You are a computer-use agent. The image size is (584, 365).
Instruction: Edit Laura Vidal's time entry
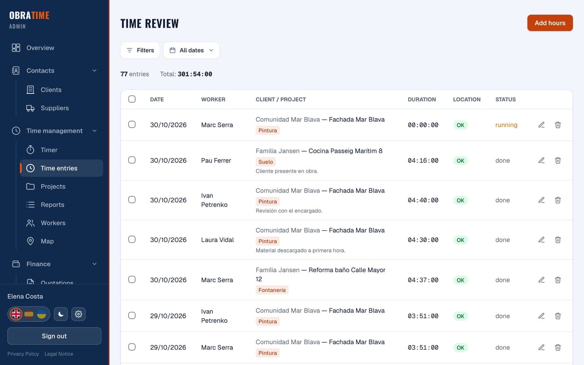(541, 240)
